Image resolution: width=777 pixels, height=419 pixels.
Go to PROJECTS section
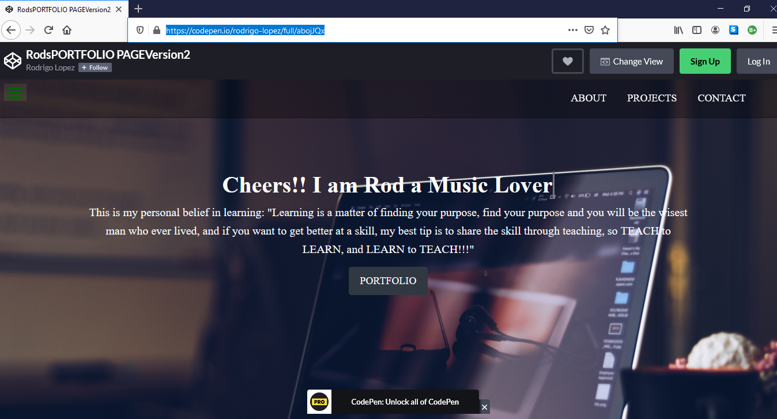pos(652,98)
